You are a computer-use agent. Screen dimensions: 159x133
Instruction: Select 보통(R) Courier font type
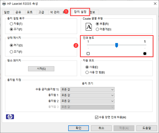click(102, 24)
